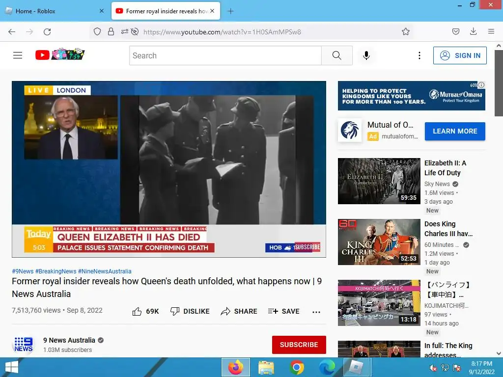
Task: Bookmark this page with the star icon
Action: 405,31
